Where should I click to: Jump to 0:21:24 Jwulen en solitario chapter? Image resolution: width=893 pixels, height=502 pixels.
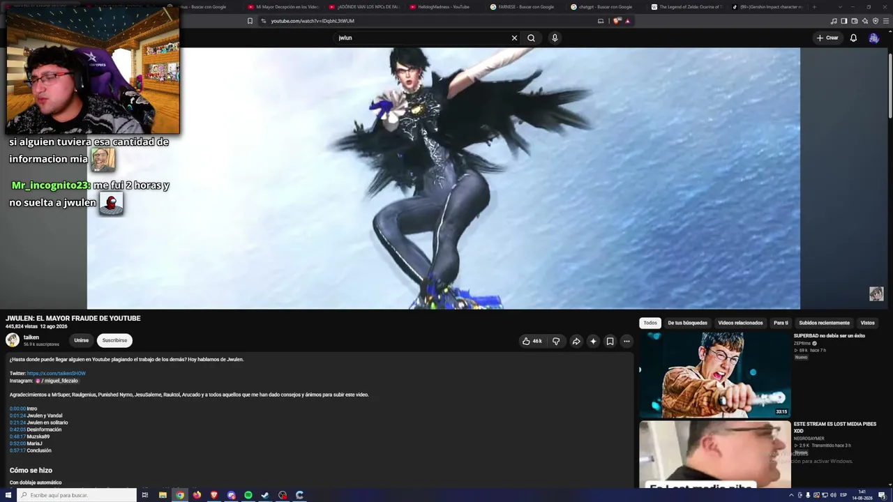tap(17, 423)
